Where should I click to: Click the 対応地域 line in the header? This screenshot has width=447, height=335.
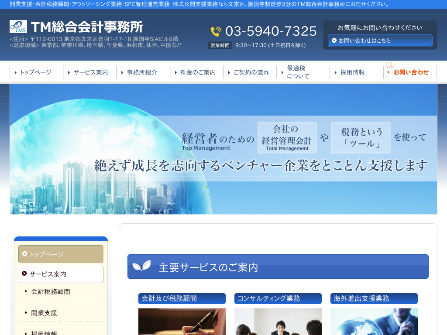[96, 45]
